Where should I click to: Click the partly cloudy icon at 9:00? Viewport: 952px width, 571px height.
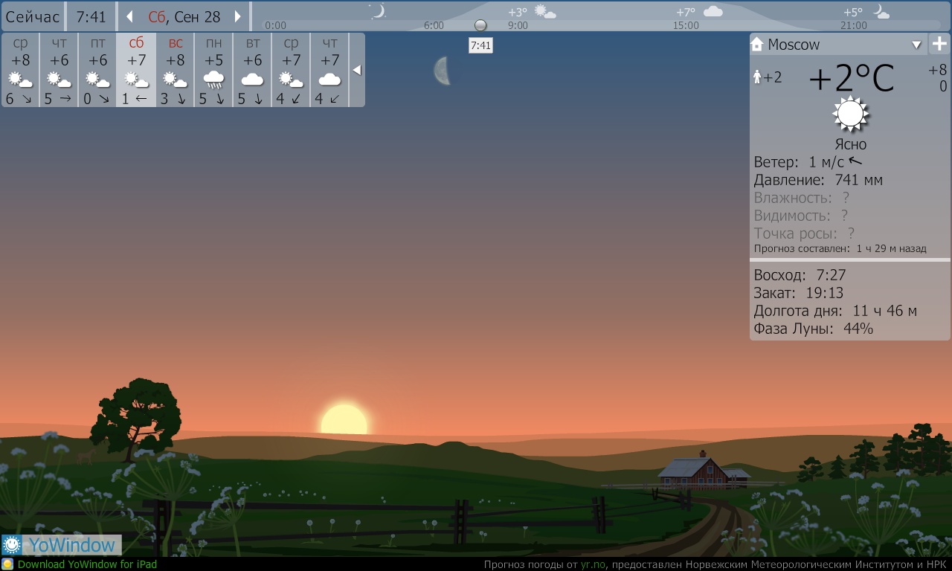pyautogui.click(x=545, y=11)
